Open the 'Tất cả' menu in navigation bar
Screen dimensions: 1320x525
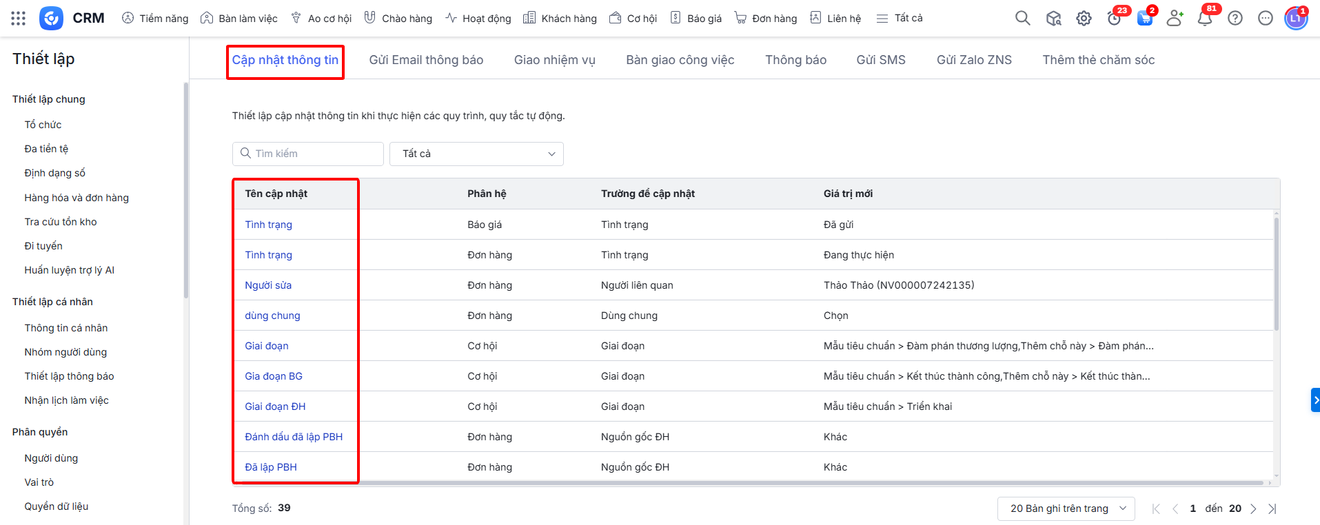point(900,19)
